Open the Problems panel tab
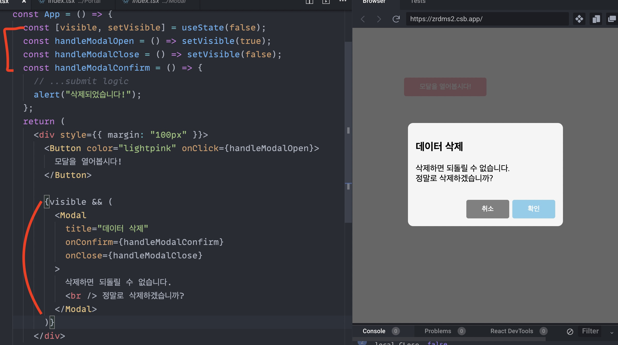618x345 pixels. coord(438,331)
